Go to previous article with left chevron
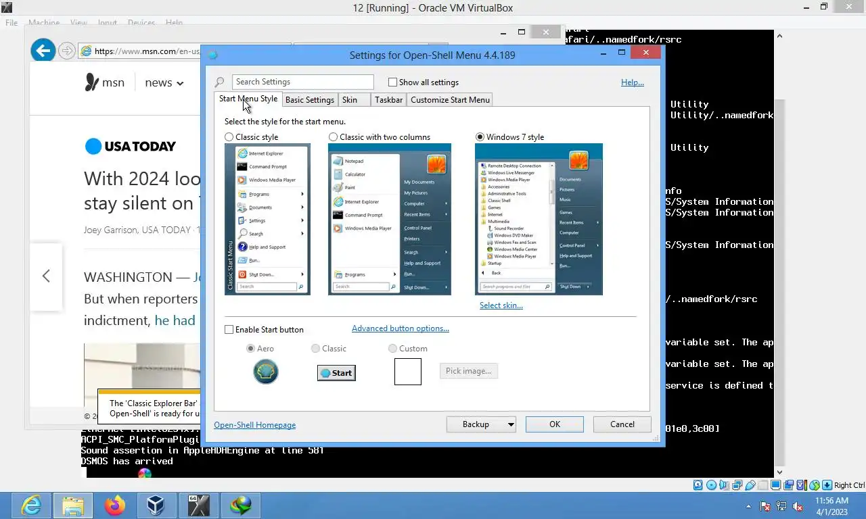The image size is (866, 519). pos(46,276)
